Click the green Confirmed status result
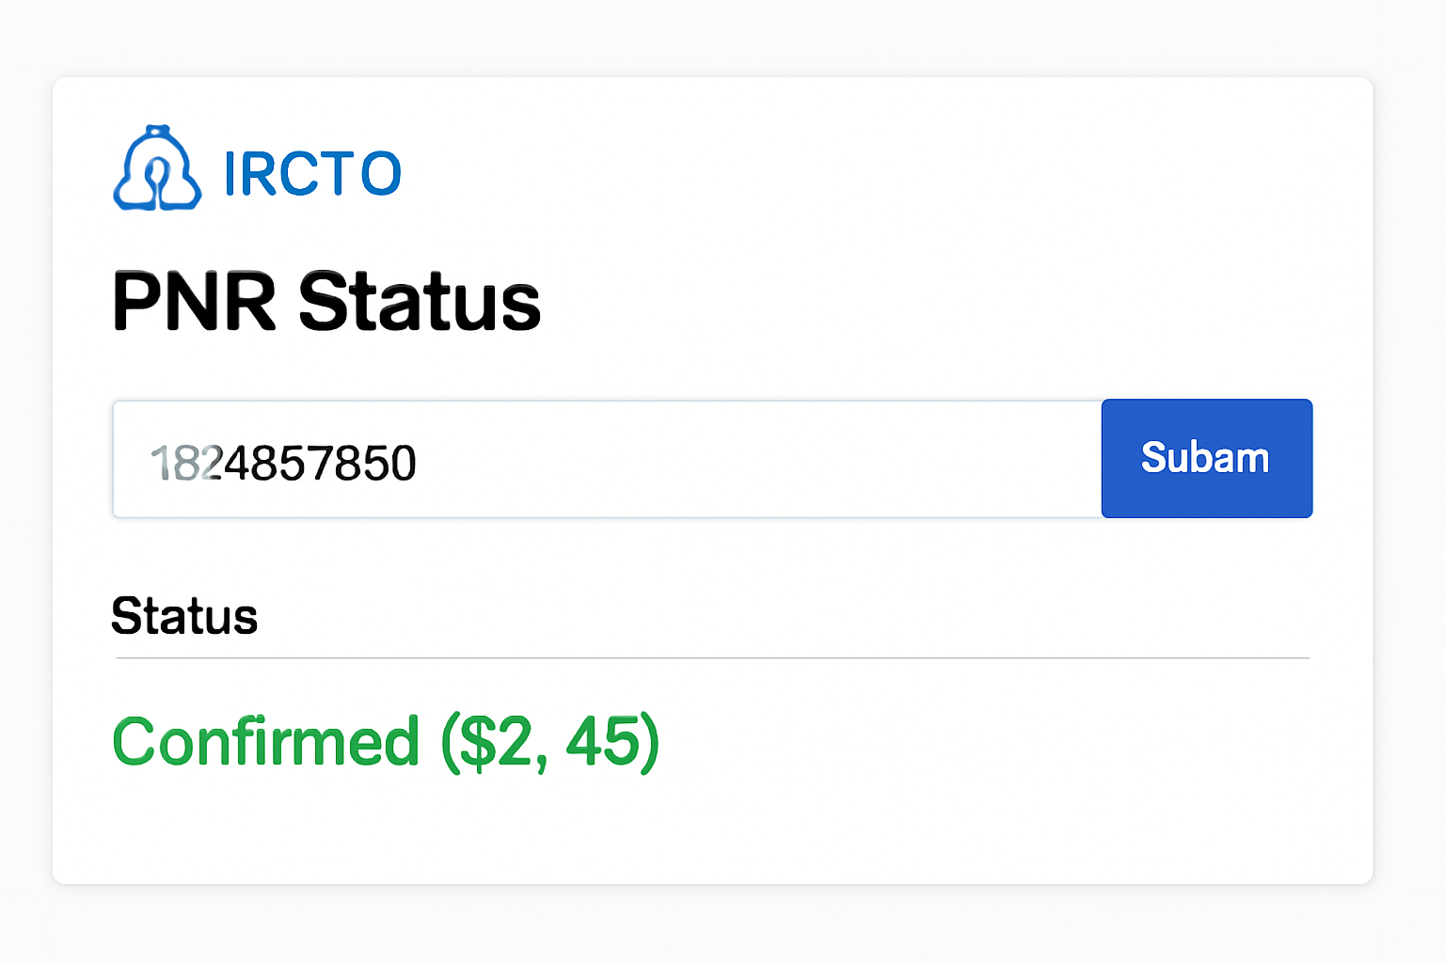Screen dimensions: 1445x963 [x=386, y=742]
